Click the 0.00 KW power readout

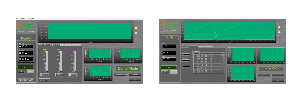tap(26, 59)
